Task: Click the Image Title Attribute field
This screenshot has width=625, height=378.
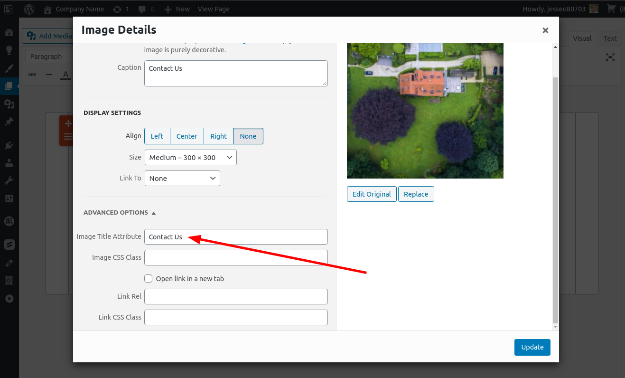Action: coord(236,237)
